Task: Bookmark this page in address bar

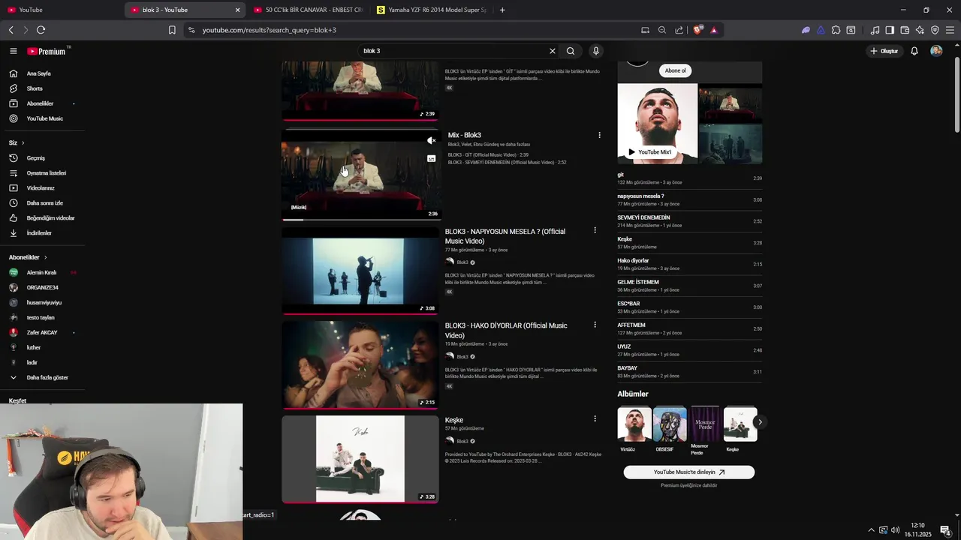Action: [x=172, y=30]
